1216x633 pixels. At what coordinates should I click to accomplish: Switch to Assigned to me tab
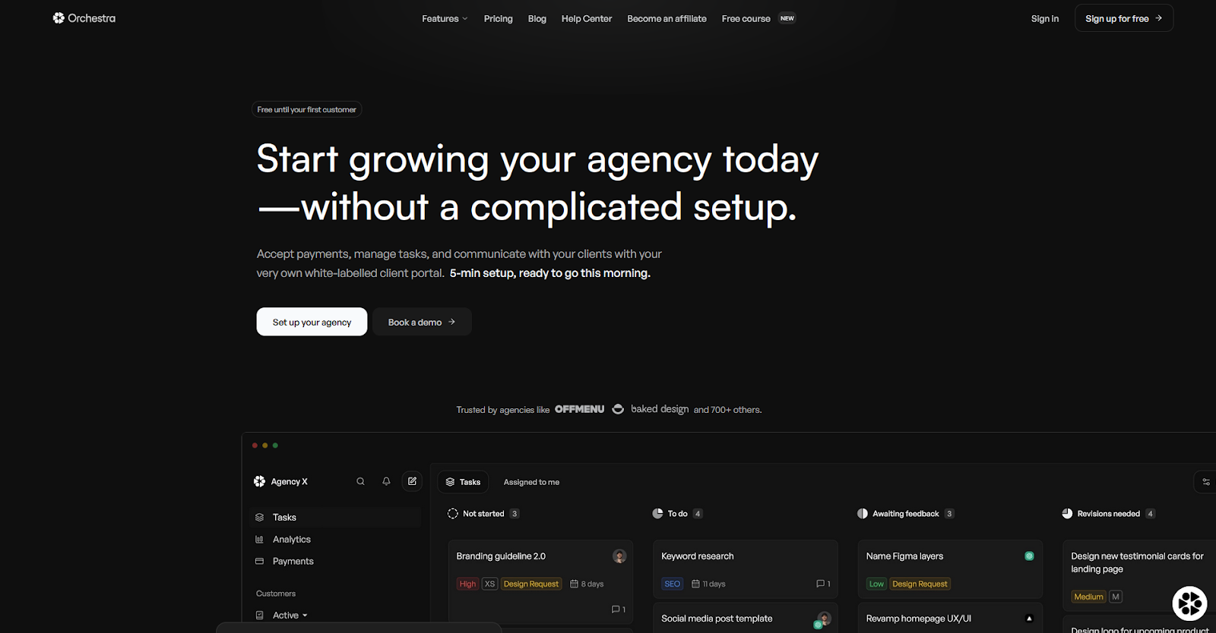(531, 482)
